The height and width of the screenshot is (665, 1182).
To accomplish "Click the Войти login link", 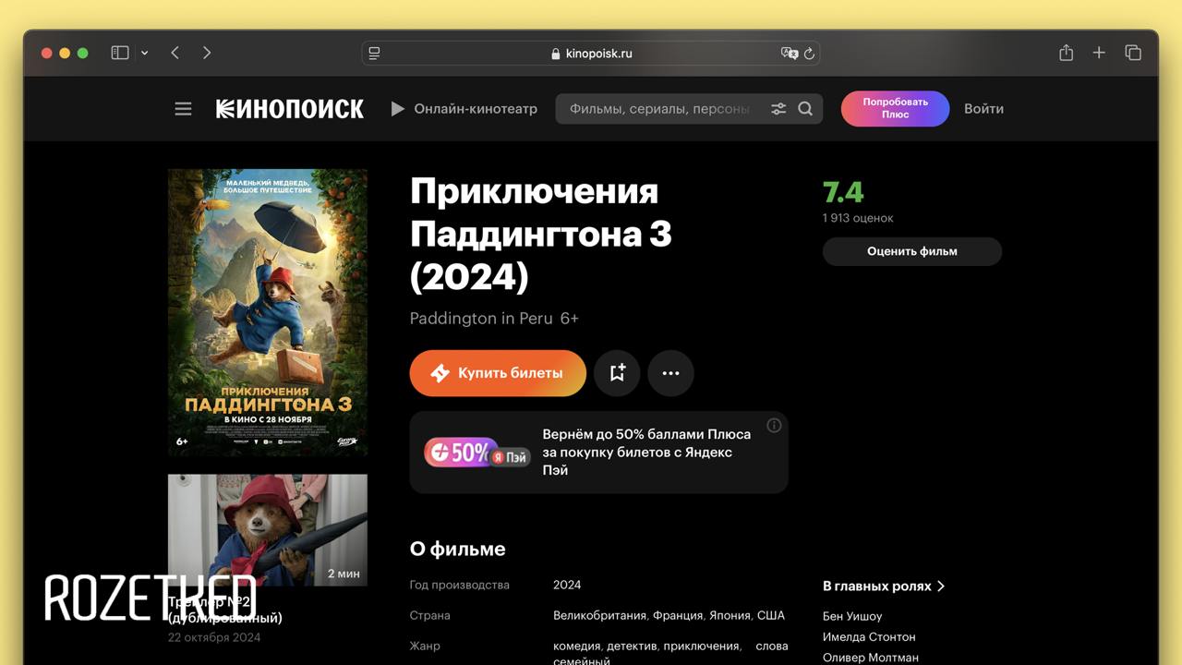I will click(x=983, y=109).
